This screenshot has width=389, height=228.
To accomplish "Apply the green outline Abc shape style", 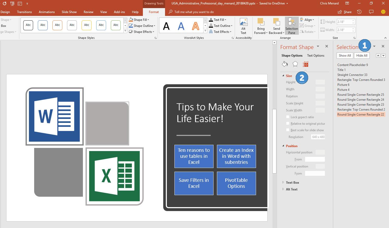I will 116,25.
